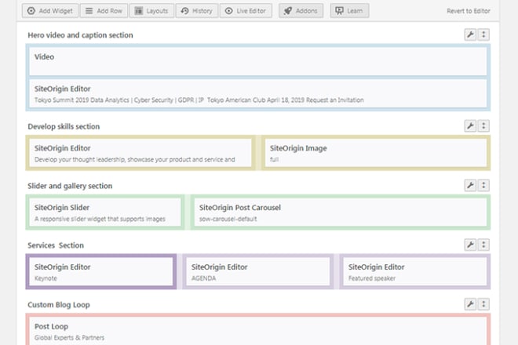Click the Add Widget button
The height and width of the screenshot is (345, 518).
click(x=50, y=11)
